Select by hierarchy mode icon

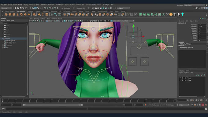coord(33,8)
